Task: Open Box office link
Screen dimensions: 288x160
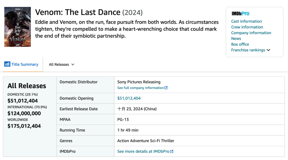Action: click(240, 44)
